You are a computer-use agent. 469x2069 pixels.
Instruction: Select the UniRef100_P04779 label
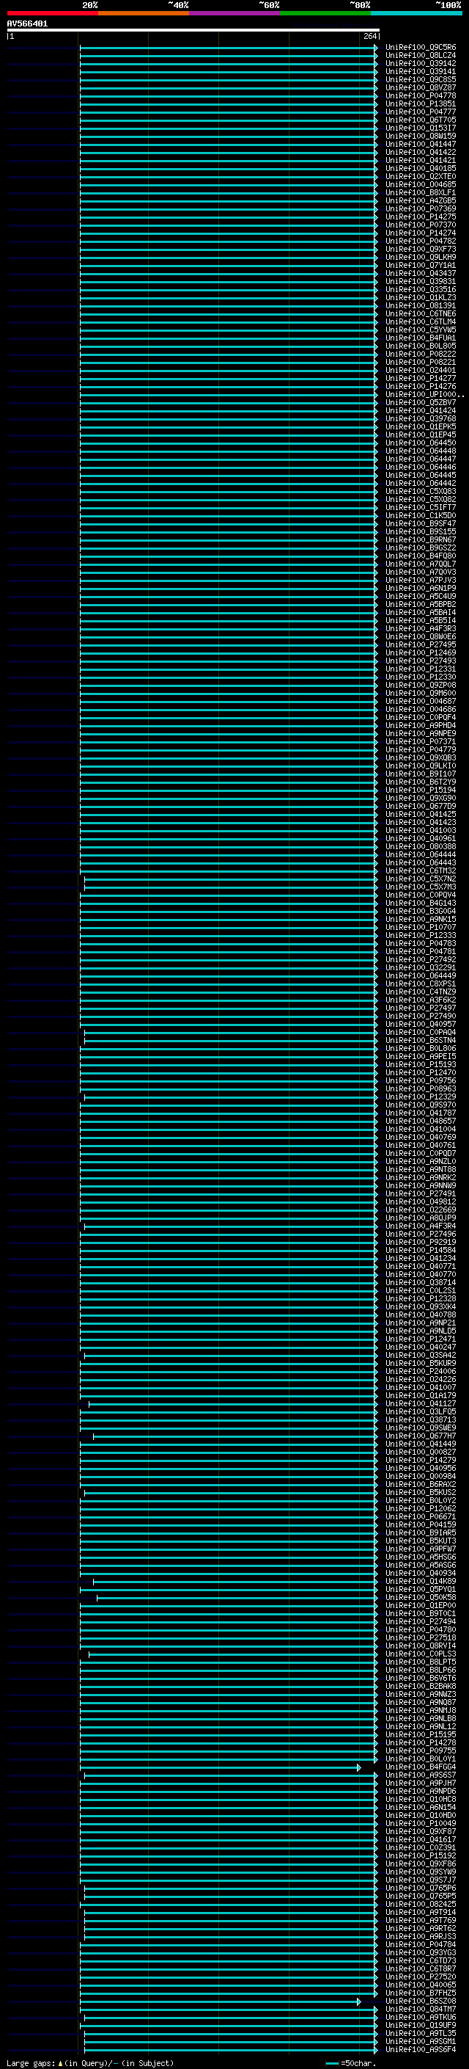pos(421,750)
